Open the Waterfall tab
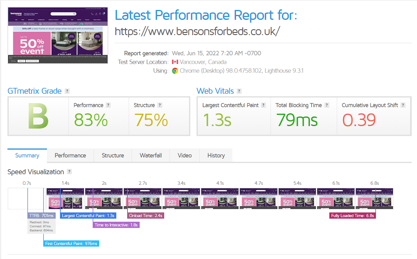The height and width of the screenshot is (259, 417). tap(151, 156)
